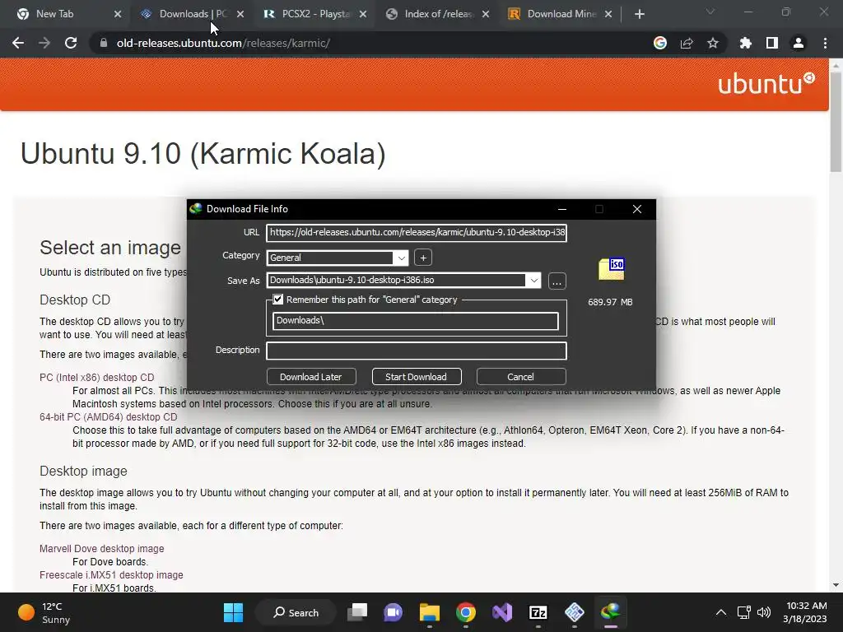Click the Downloads\ path field
Screen dimensions: 843x632
point(415,321)
